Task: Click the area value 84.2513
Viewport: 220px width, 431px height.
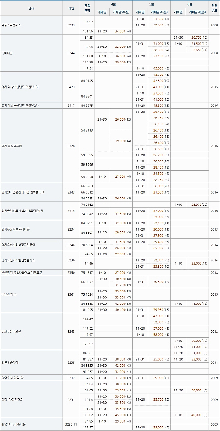Action: (87, 198)
